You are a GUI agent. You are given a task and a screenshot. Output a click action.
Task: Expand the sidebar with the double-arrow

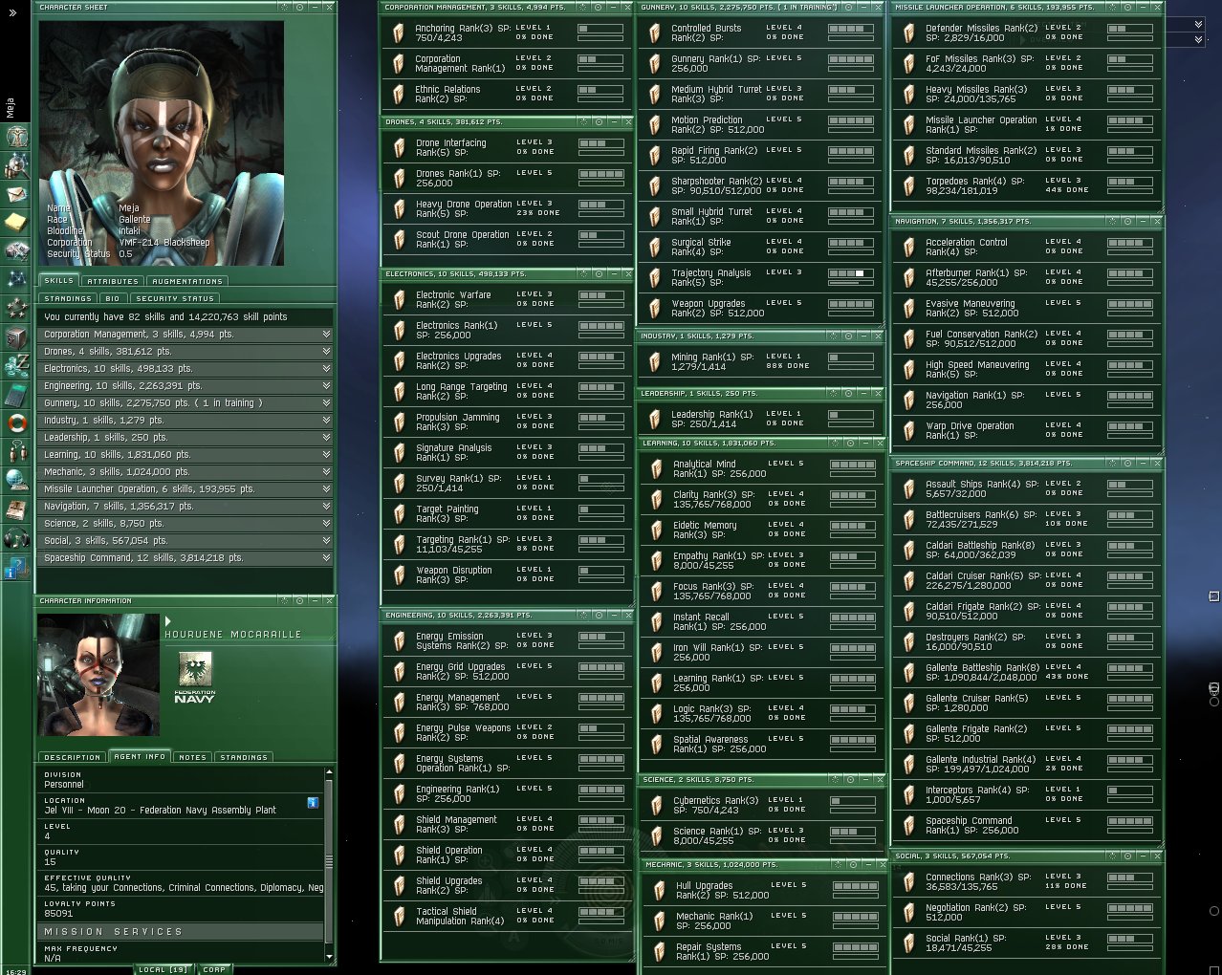12,12
